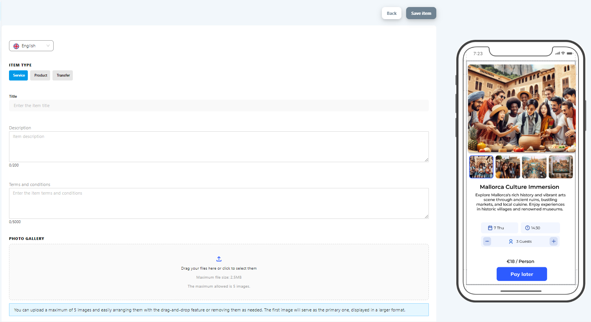Viewport: 591px width, 322px height.
Task: Click the 0/5000 terms character counter
Action: pos(15,222)
